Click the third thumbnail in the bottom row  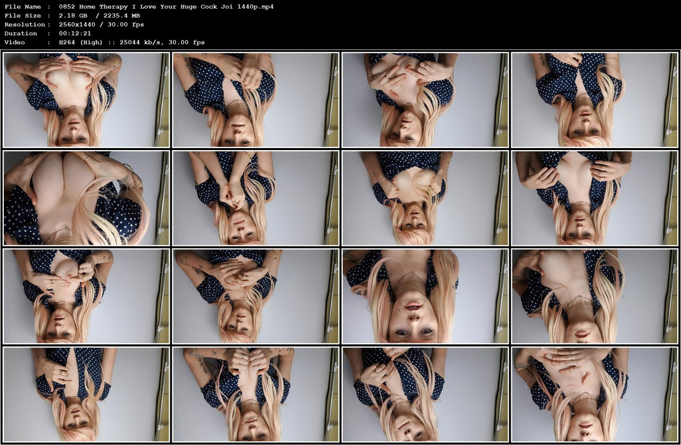426,394
